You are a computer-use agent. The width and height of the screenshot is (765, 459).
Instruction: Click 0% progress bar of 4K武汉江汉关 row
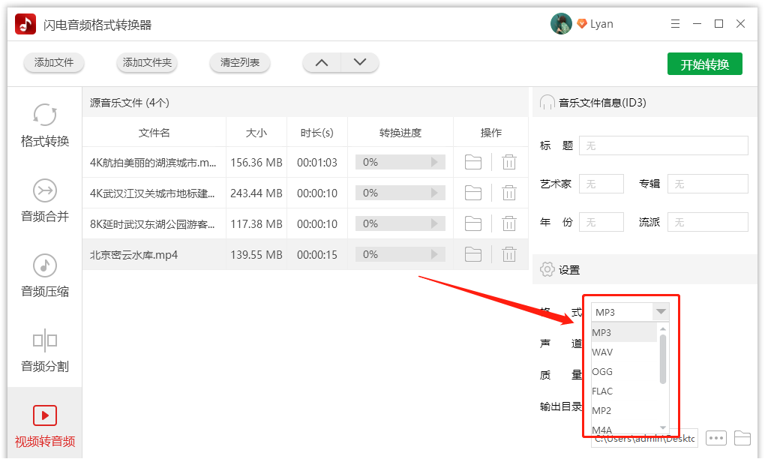[400, 193]
